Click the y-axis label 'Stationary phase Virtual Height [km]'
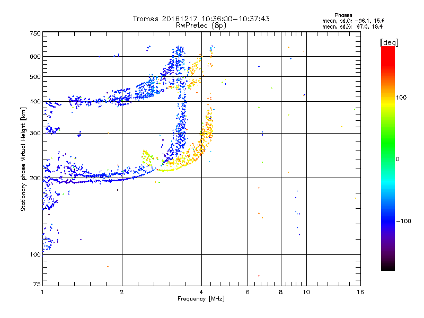Viewport: 424px width, 318px height. click(x=23, y=159)
